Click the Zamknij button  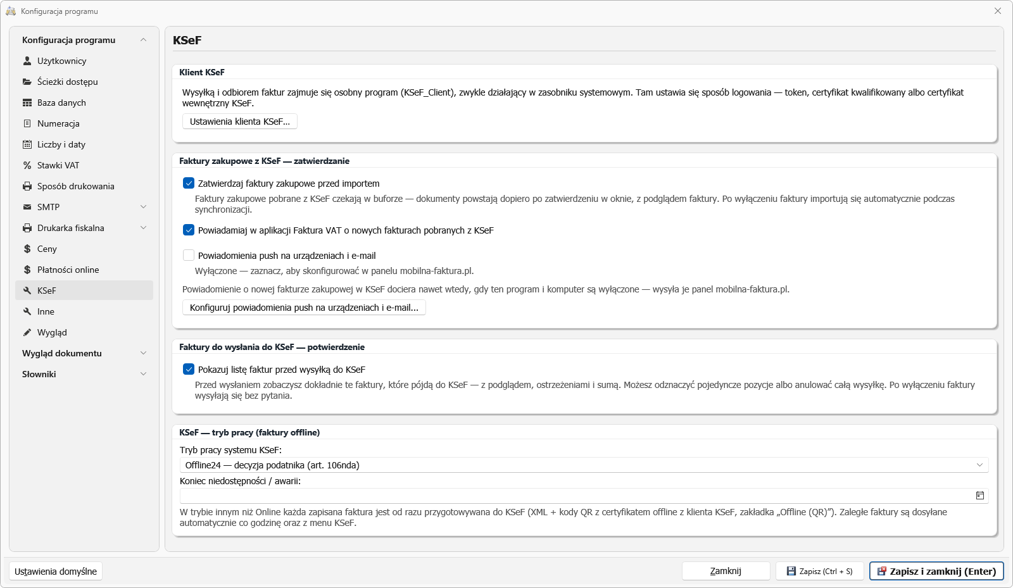point(726,571)
